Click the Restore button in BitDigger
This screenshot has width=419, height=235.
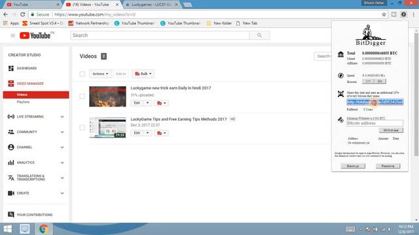point(388,166)
